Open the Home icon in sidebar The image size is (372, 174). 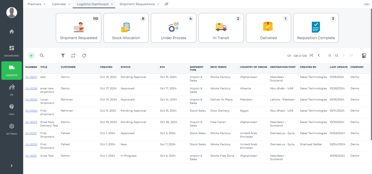11,31
